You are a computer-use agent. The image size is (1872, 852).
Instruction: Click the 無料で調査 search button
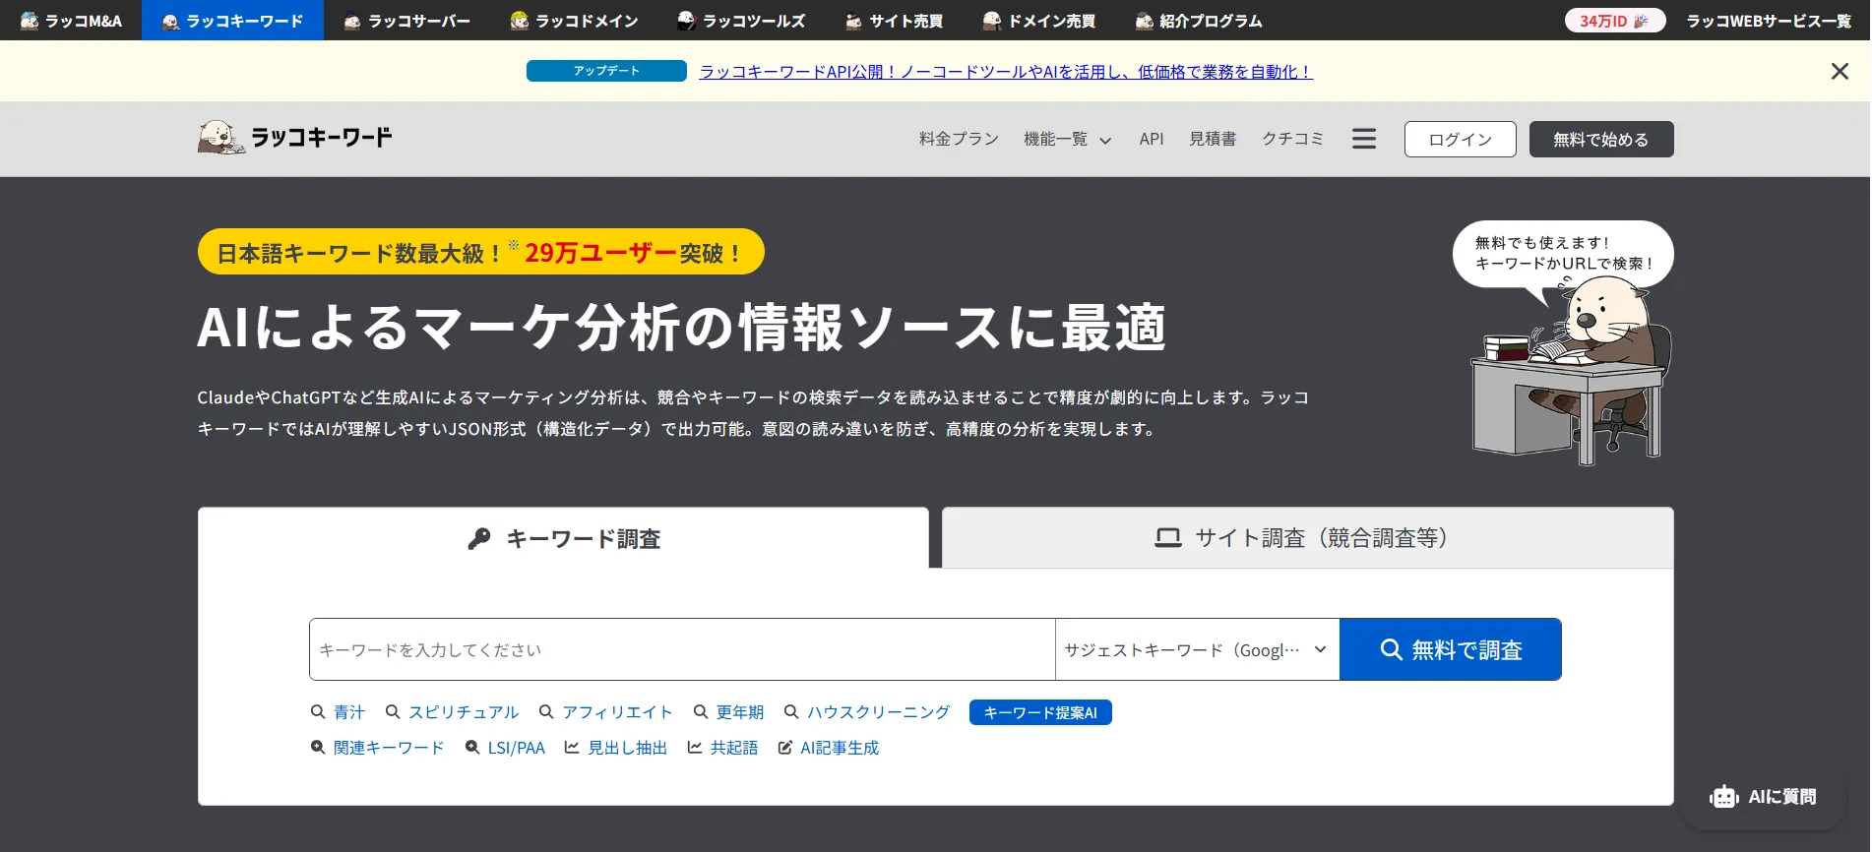coord(1450,649)
